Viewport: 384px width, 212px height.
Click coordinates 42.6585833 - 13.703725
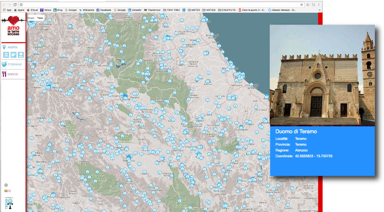pyautogui.click(x=314, y=156)
